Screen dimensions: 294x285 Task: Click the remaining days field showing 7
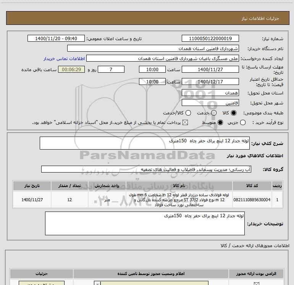(111, 69)
